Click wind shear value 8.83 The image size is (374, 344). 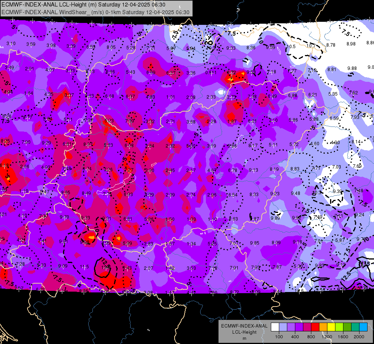[295, 169]
